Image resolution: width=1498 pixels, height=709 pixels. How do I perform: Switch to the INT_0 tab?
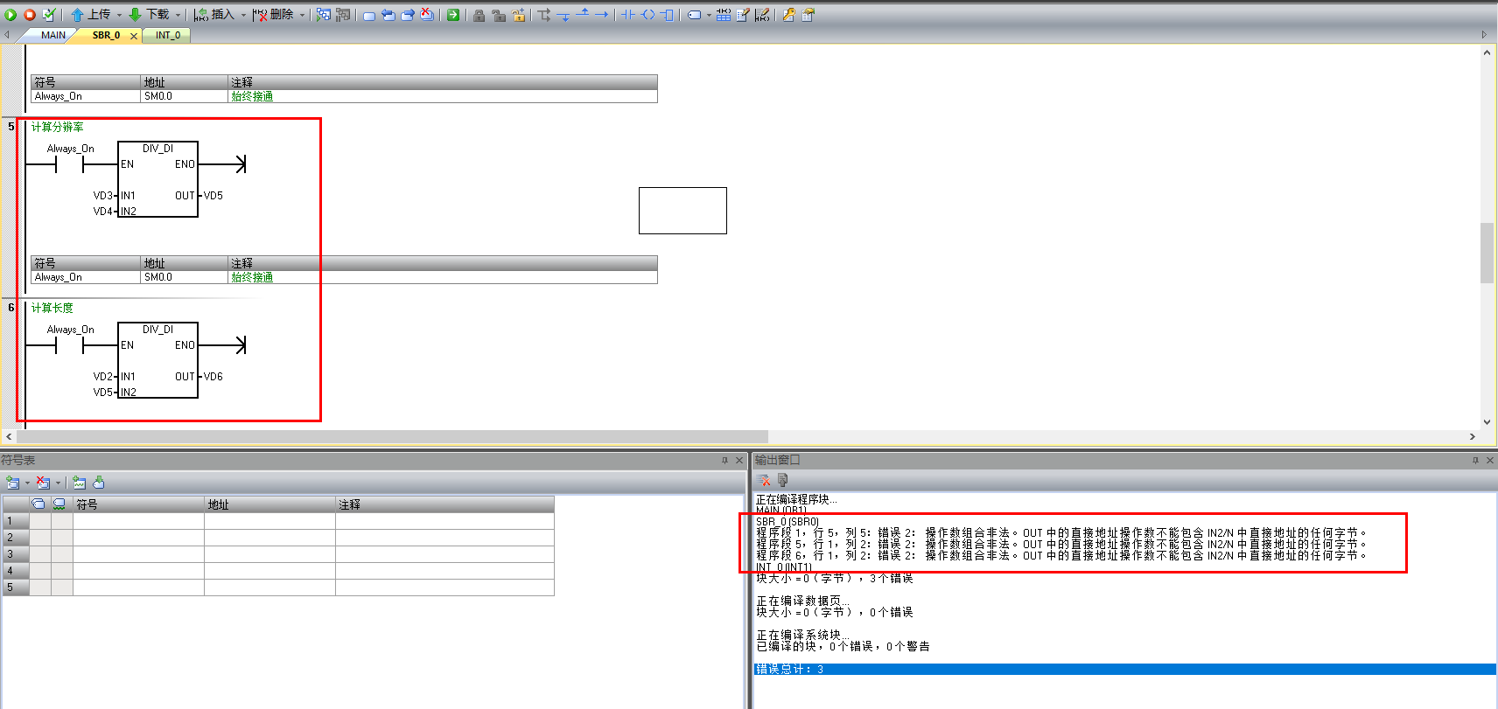pyautogui.click(x=168, y=35)
